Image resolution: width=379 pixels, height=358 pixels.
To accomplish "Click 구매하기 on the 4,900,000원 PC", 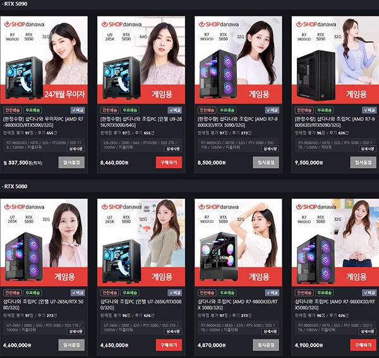I will pyautogui.click(x=363, y=345).
